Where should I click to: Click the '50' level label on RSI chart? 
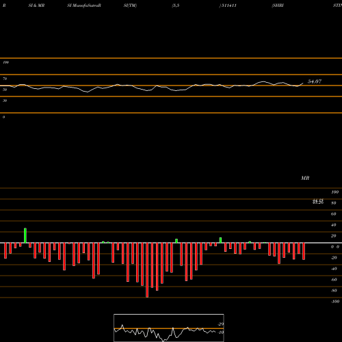coord(5,90)
